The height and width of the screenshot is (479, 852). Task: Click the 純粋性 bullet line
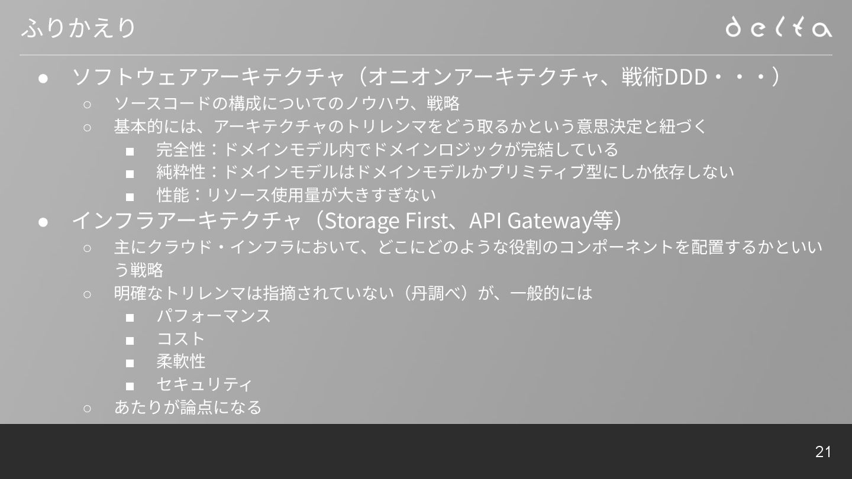[x=445, y=171]
